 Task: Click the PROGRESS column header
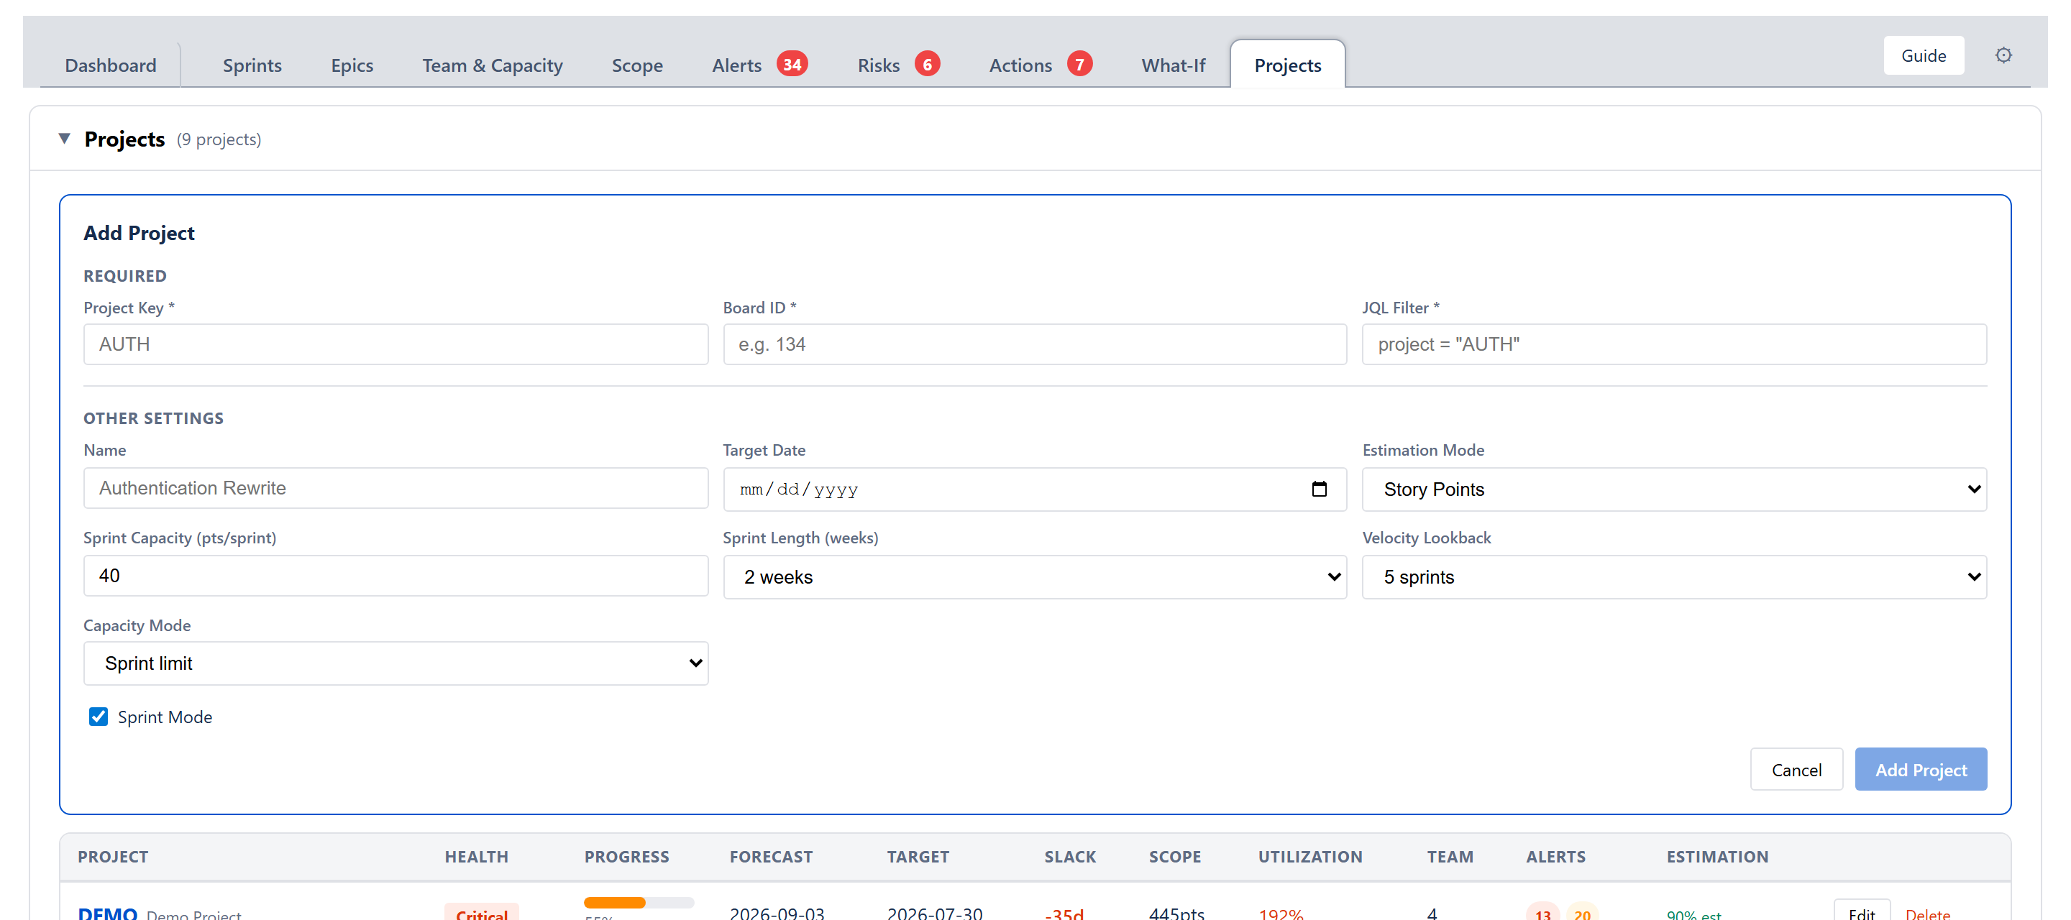coord(626,856)
